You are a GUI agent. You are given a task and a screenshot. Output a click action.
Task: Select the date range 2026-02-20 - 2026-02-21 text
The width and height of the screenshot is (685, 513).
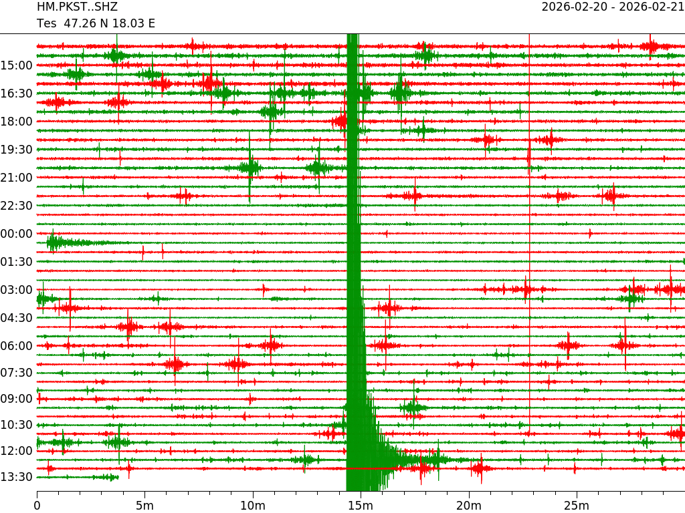[613, 7]
